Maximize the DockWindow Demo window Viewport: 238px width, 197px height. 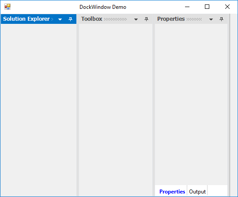207,7
